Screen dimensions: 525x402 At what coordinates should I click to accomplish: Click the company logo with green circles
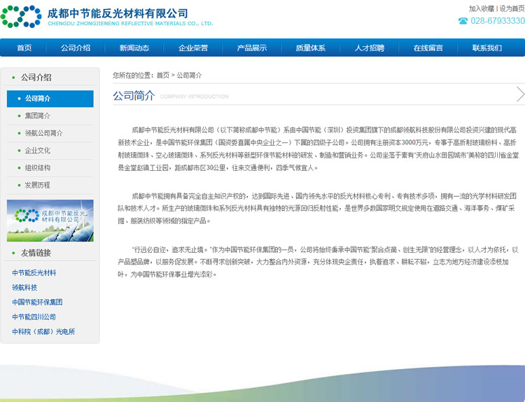(x=21, y=16)
